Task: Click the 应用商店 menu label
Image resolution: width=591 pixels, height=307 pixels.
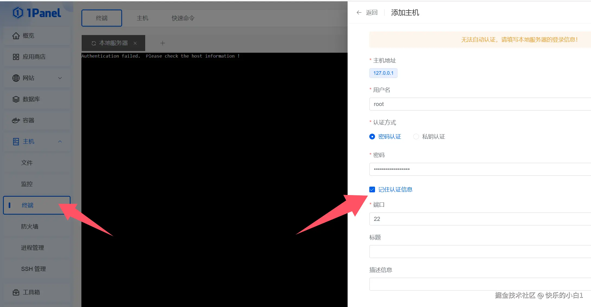Action: (34, 57)
